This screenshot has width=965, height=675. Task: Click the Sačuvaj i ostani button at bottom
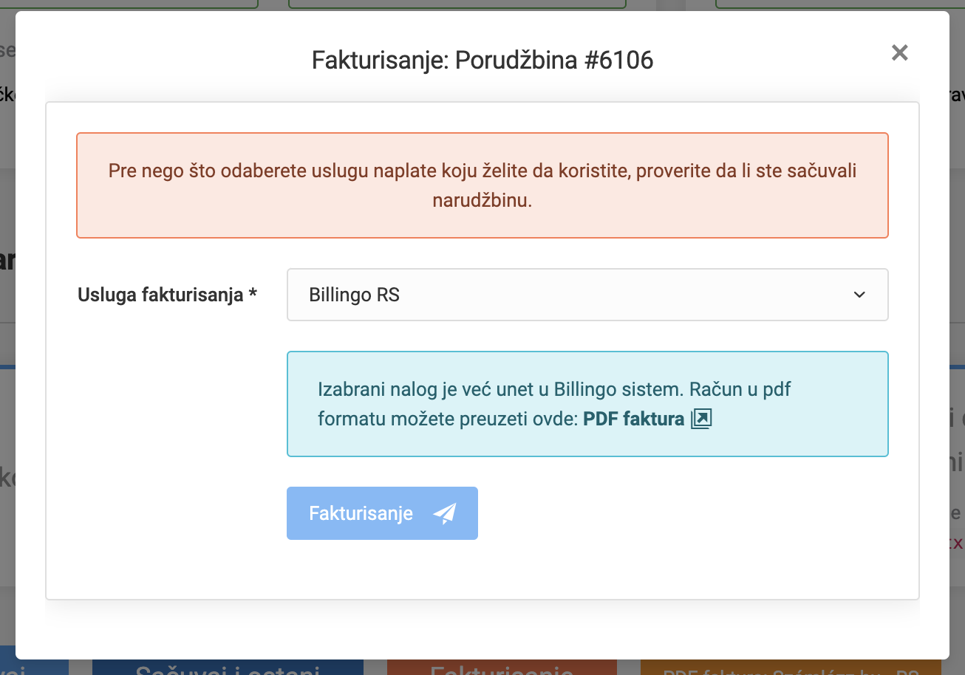coord(228,668)
